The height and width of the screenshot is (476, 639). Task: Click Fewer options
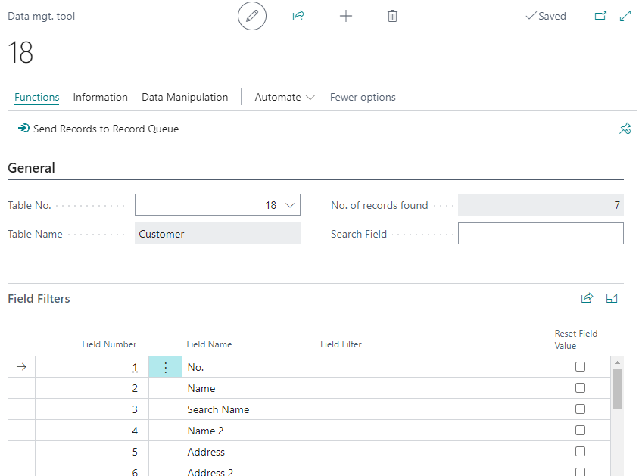point(363,98)
